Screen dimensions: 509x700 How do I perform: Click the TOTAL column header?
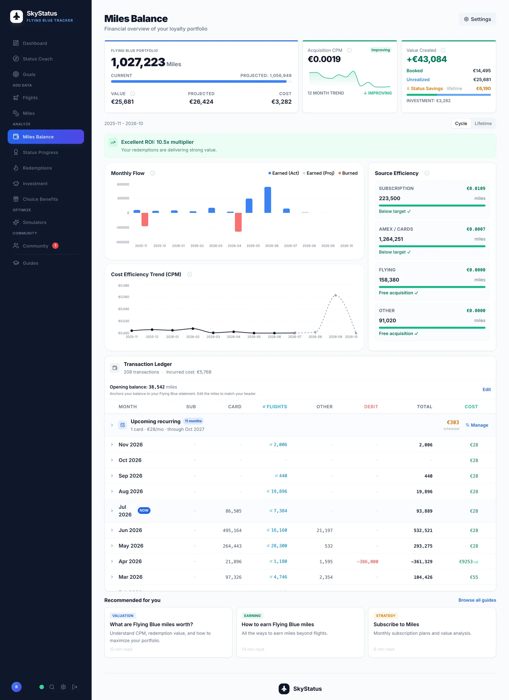coord(424,407)
